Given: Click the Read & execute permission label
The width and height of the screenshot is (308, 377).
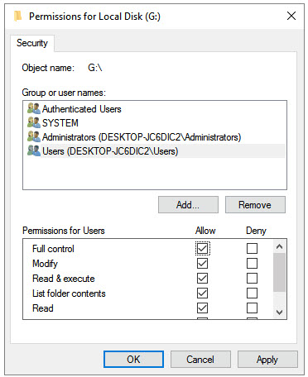Looking at the screenshot, I should pyautogui.click(x=64, y=279).
